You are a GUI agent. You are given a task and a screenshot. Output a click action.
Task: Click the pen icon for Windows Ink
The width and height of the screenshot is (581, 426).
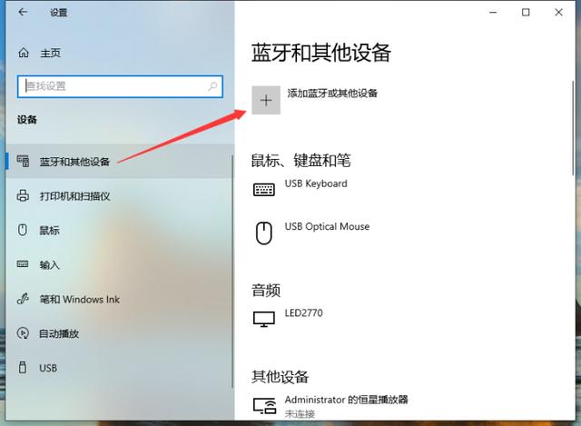click(23, 299)
